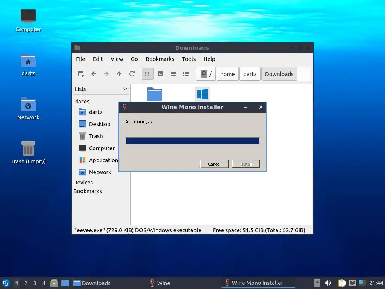
Task: Switch to icon view mode
Action: point(147,74)
